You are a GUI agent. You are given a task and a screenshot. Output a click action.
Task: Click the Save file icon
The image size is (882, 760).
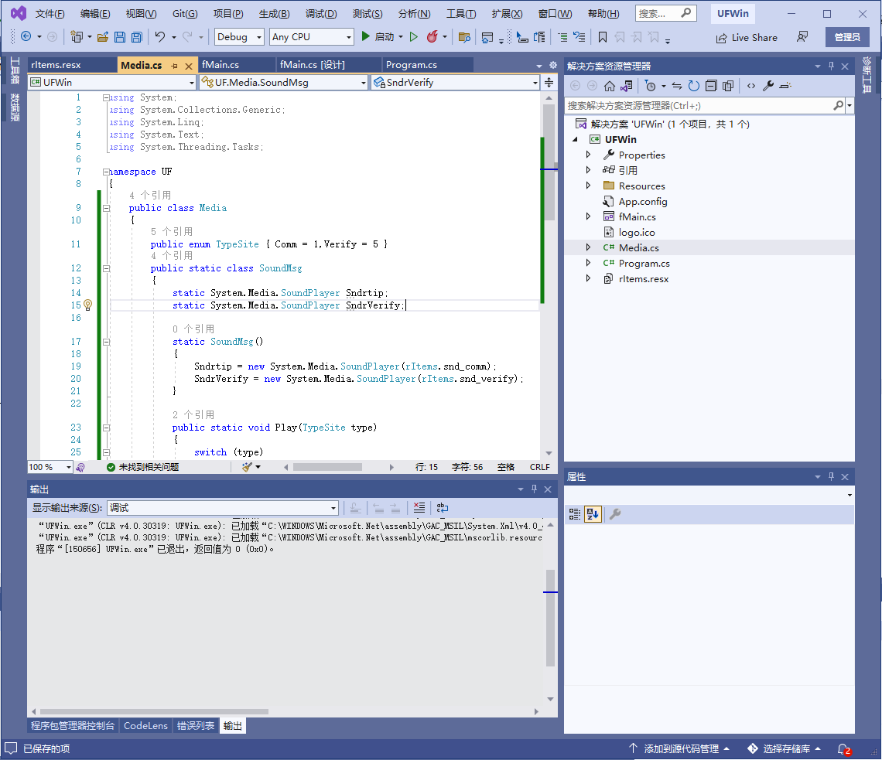click(120, 37)
